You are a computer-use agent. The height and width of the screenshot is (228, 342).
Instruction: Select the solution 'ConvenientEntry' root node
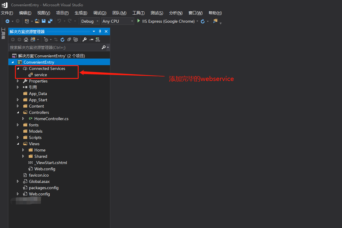pos(51,56)
